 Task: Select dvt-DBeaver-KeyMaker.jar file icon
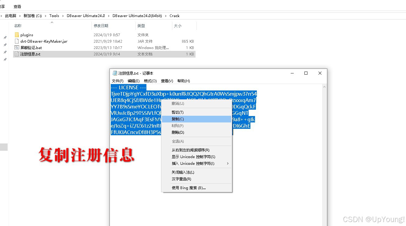[17, 41]
